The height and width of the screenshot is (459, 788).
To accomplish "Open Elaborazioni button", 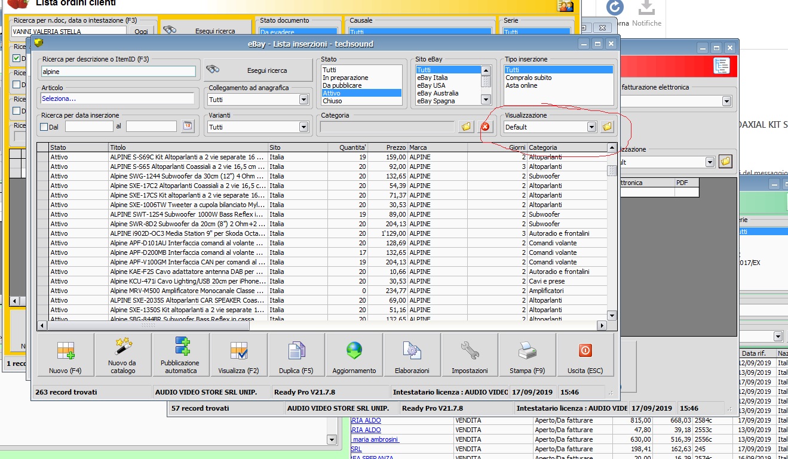I will (x=412, y=355).
